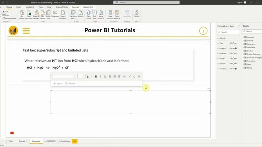The image size is (262, 147).
Task: Click the Publish icon
Action: click(136, 13)
